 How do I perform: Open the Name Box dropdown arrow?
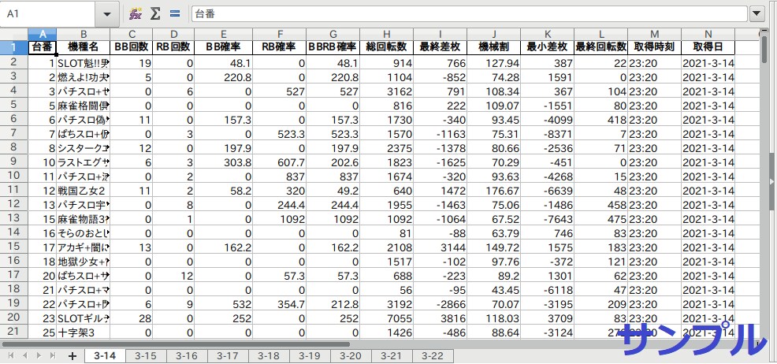point(107,14)
